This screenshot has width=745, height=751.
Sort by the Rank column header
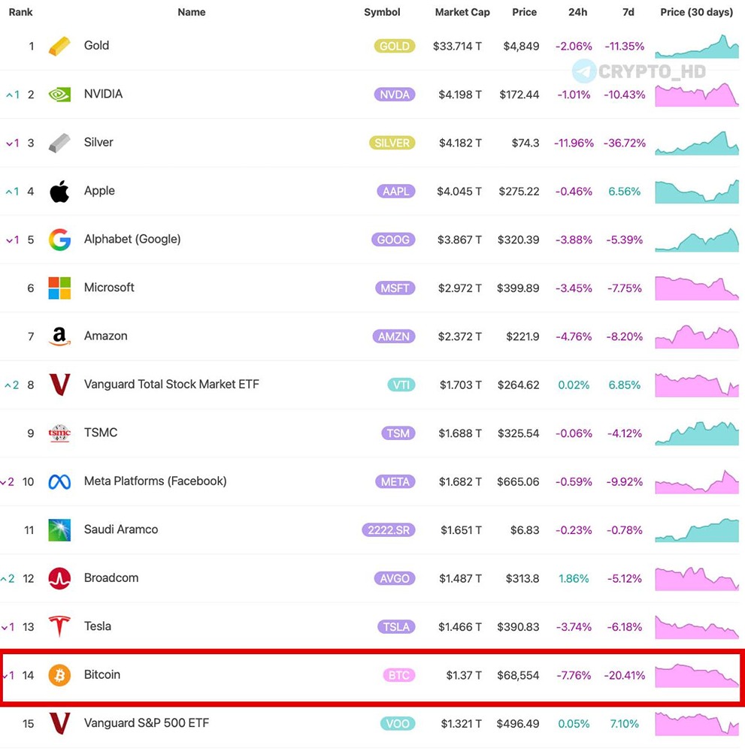pos(20,12)
